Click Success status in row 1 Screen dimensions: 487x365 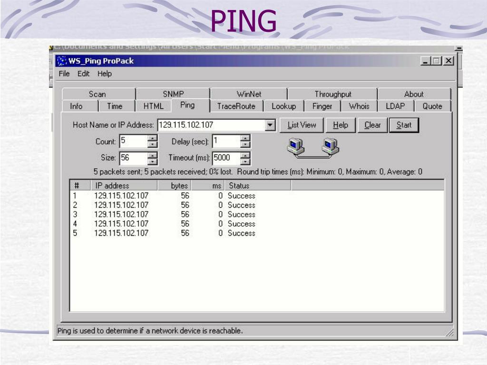[241, 196]
